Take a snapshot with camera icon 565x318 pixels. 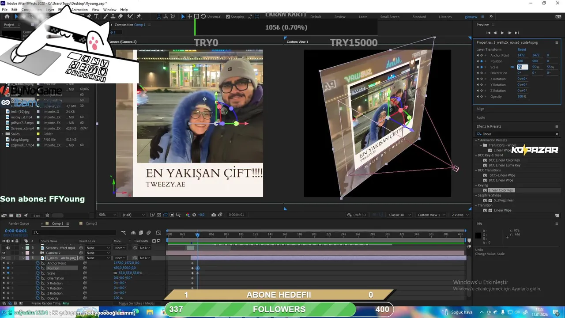[214, 215]
